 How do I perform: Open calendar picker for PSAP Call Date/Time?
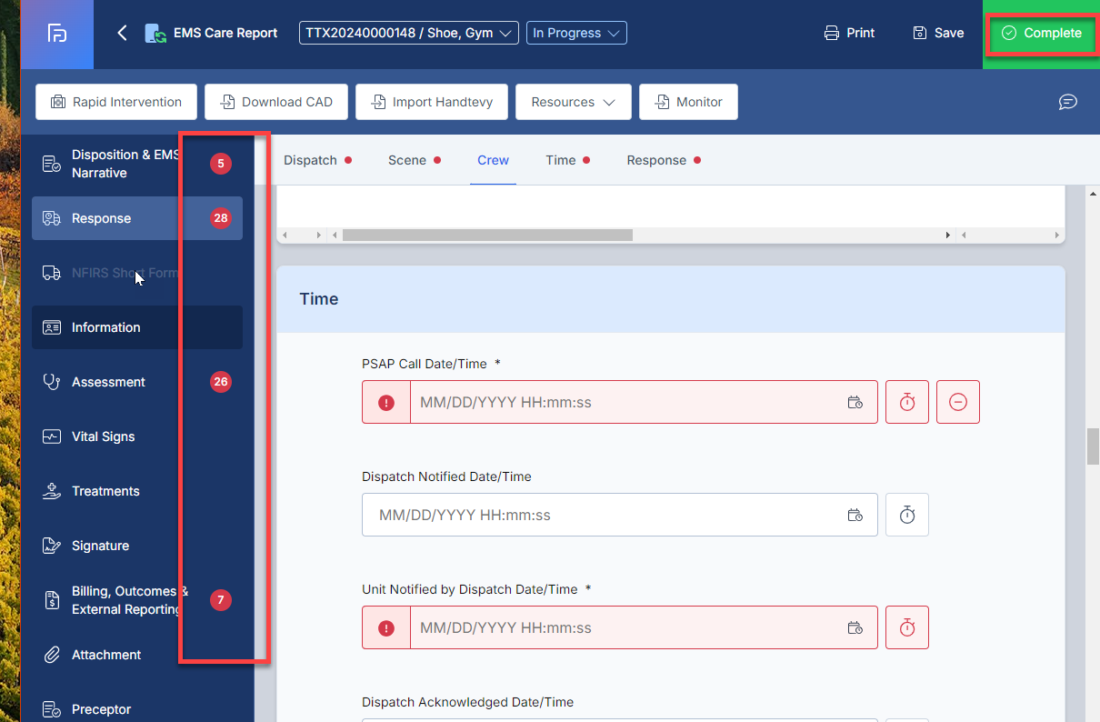(855, 402)
